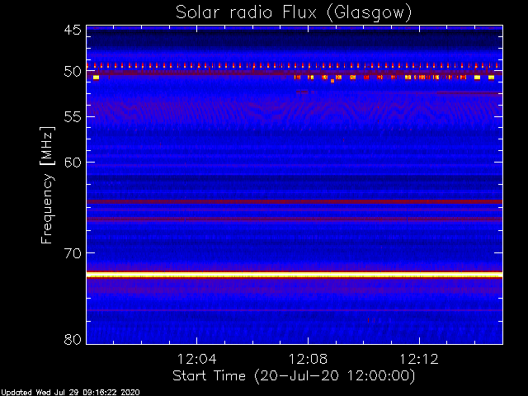Screen dimensions: 528x396
Task: Click the "Frequency [MHz]" axis label
Action: pyautogui.click(x=47, y=185)
